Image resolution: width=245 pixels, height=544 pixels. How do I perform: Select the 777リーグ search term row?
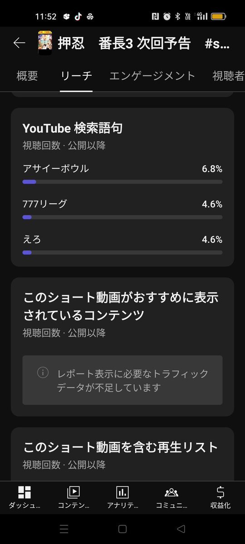click(x=122, y=209)
